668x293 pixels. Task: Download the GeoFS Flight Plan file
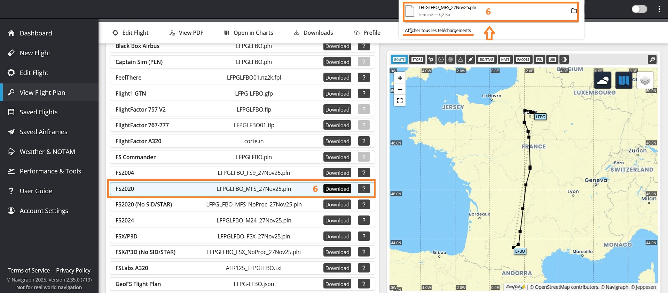coord(337,284)
